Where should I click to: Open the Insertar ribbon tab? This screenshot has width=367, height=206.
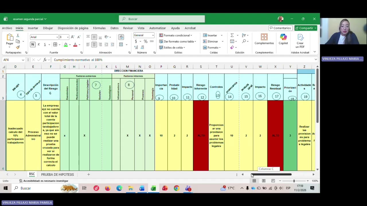pyautogui.click(x=33, y=28)
